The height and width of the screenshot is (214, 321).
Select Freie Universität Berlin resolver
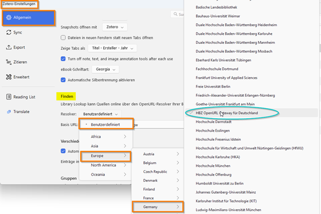pyautogui.click(x=213, y=87)
